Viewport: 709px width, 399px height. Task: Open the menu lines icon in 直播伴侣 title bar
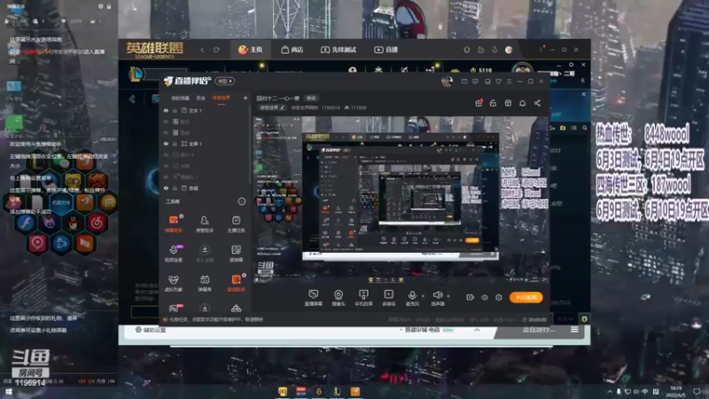click(509, 82)
